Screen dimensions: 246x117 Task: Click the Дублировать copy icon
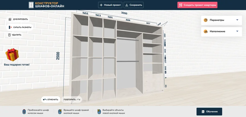[10, 19]
